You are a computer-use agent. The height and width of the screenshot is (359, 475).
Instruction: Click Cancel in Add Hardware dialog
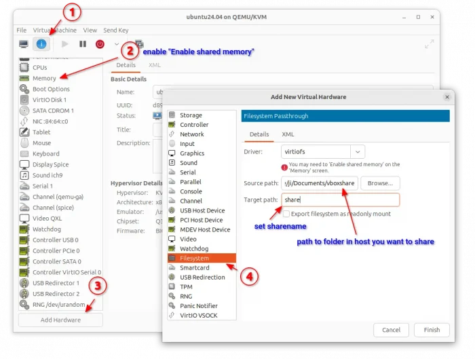[x=391, y=330]
